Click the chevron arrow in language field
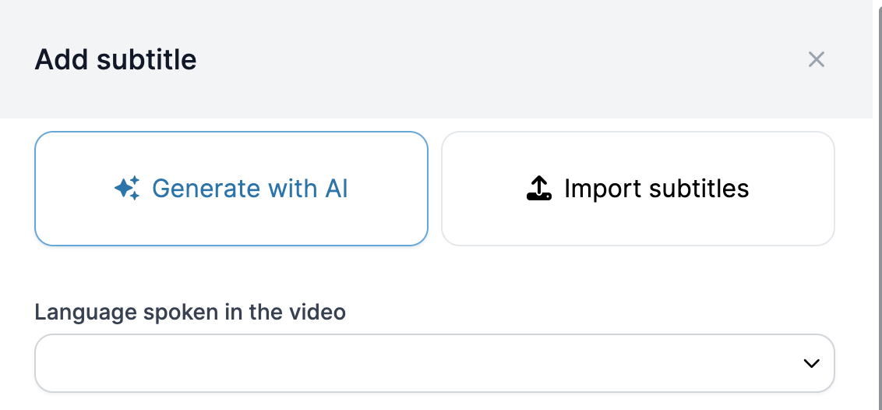 click(x=811, y=363)
